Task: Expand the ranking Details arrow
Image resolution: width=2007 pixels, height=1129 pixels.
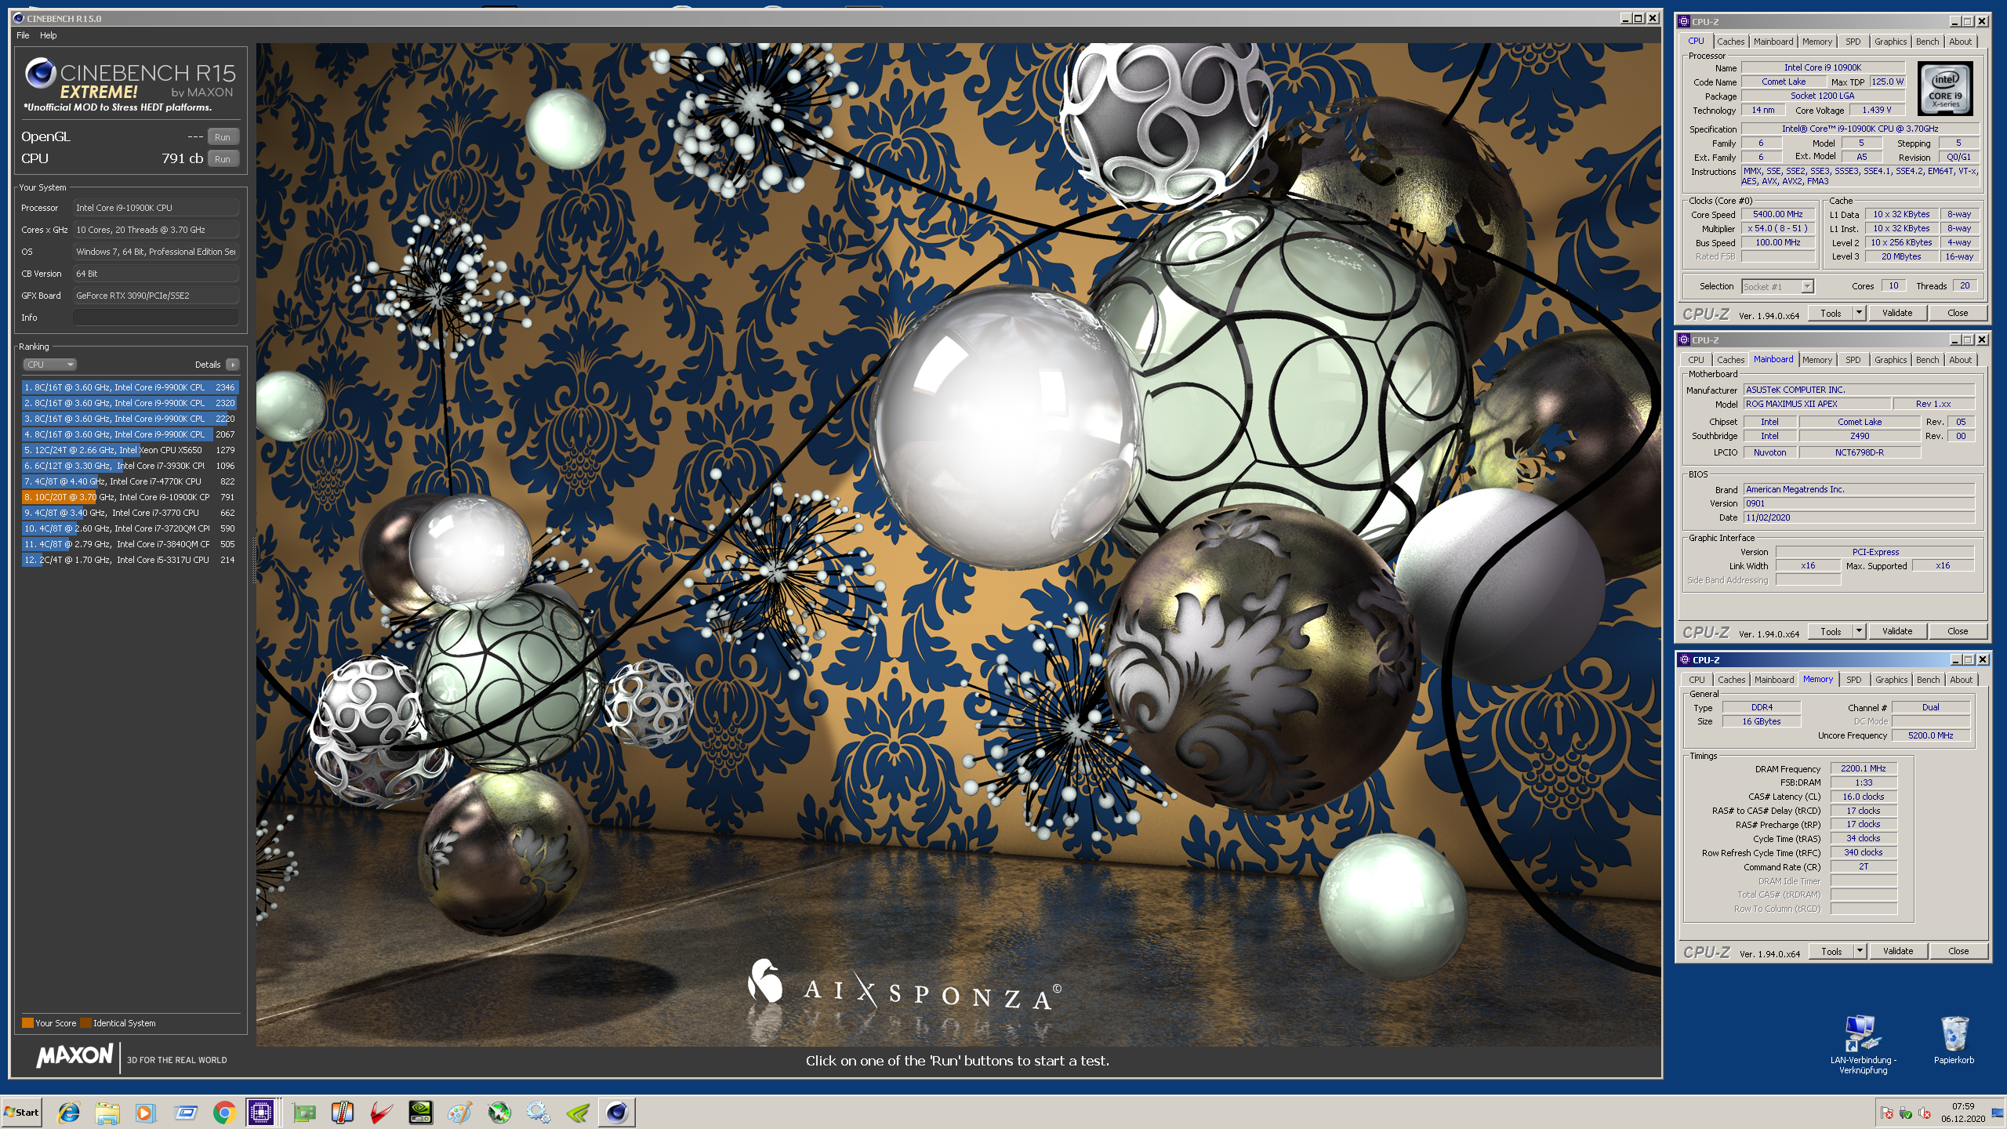Action: coord(233,365)
